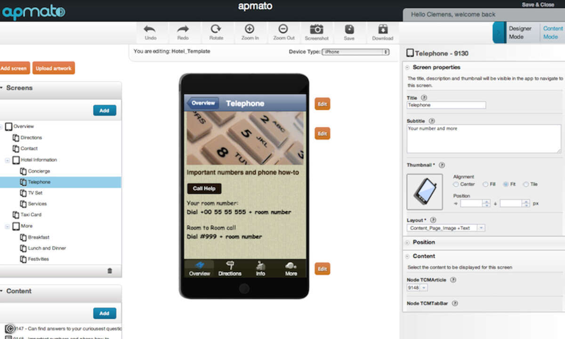Click the Subtitle text area
Screen dimensions: 565x339
[x=484, y=139]
